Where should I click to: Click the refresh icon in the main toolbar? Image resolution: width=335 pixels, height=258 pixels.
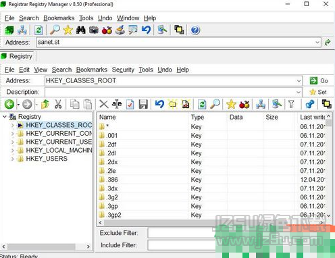pos(38,30)
